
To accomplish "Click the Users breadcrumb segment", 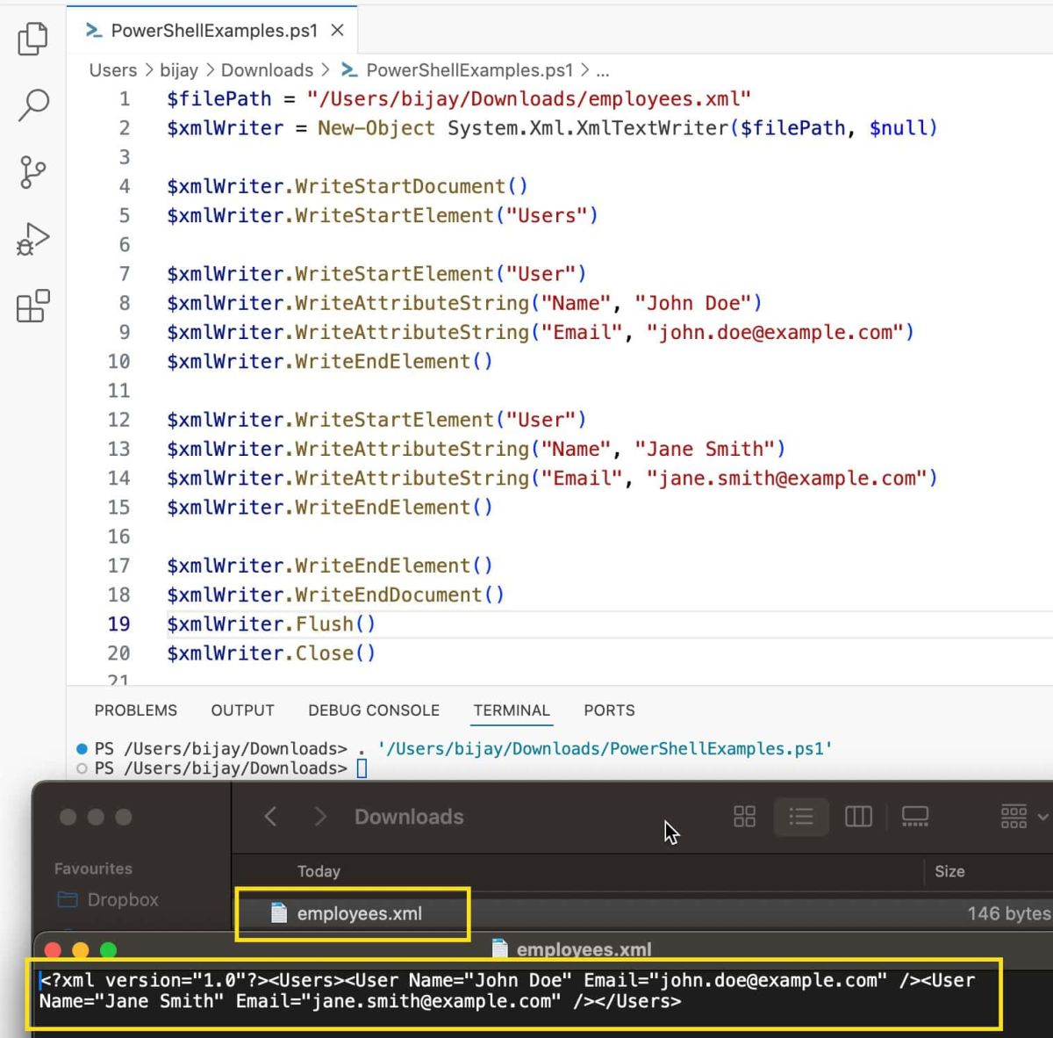I will click(113, 70).
